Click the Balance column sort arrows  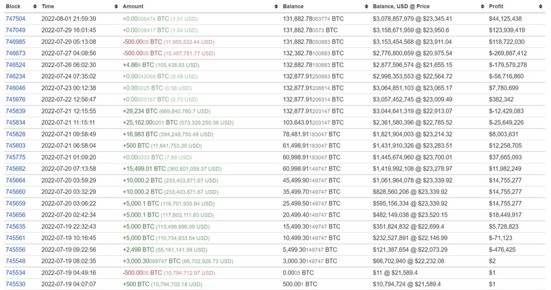(366, 7)
